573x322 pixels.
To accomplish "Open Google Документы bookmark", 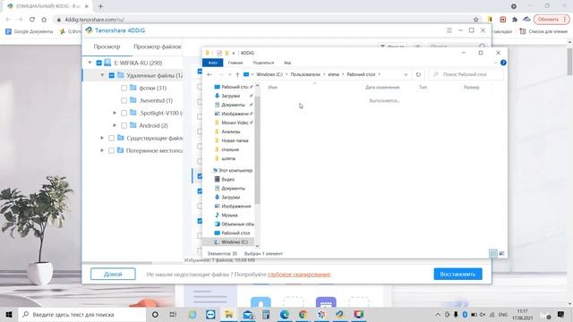I will click(30, 32).
